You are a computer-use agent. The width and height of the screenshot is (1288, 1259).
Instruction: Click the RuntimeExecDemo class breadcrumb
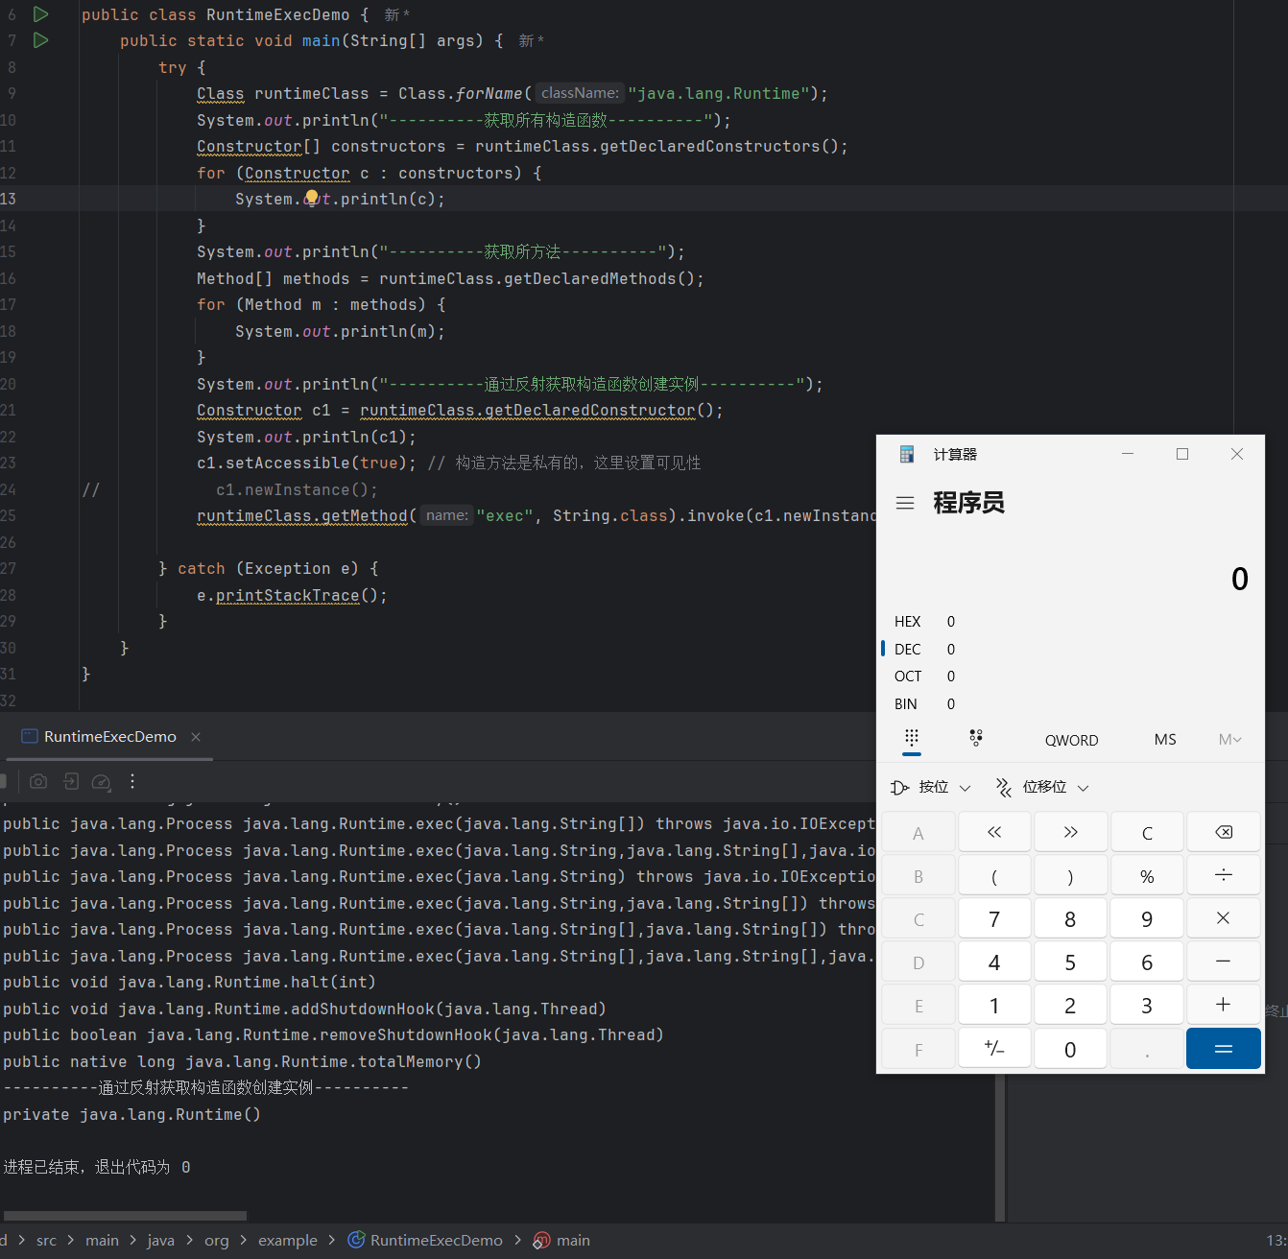pos(425,1240)
